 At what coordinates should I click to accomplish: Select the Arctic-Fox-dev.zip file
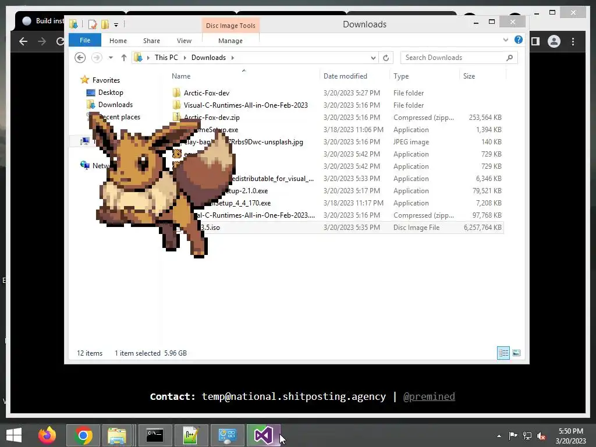point(212,118)
